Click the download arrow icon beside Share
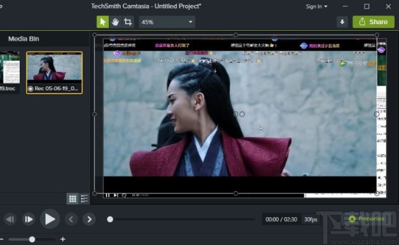Image resolution: width=399 pixels, height=245 pixels. [342, 22]
